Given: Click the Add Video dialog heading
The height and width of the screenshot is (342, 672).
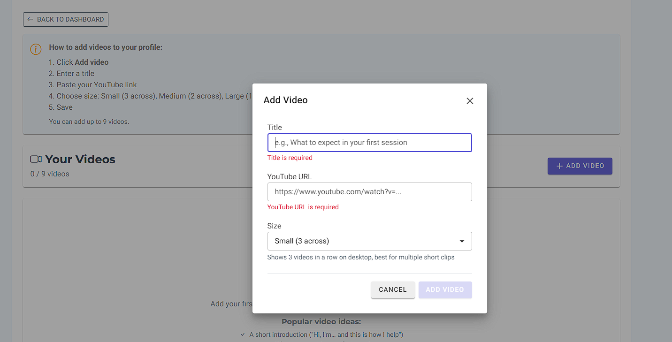Looking at the screenshot, I should pyautogui.click(x=285, y=100).
